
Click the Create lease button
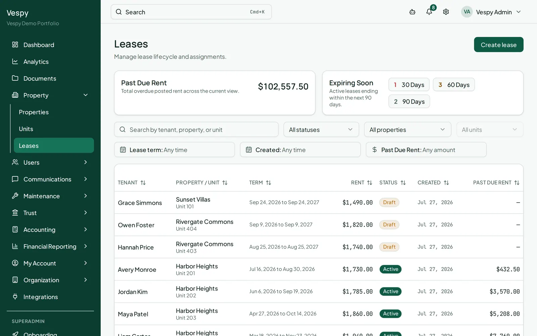[499, 45]
